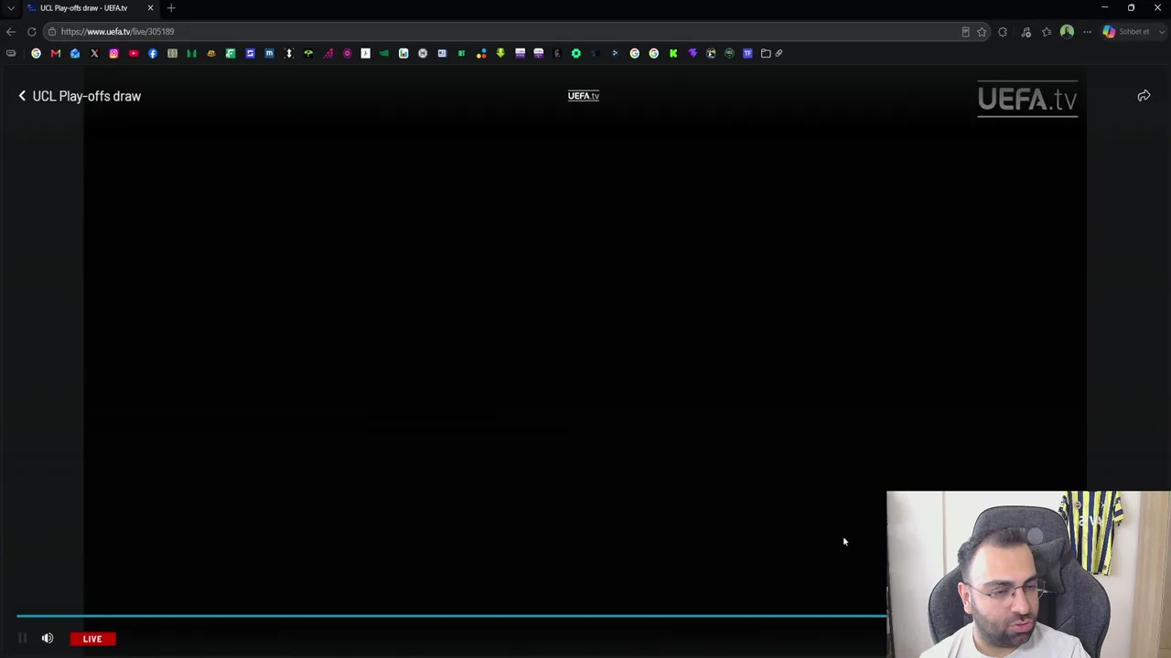
Task: Open the media control music note icon
Action: (1026, 31)
